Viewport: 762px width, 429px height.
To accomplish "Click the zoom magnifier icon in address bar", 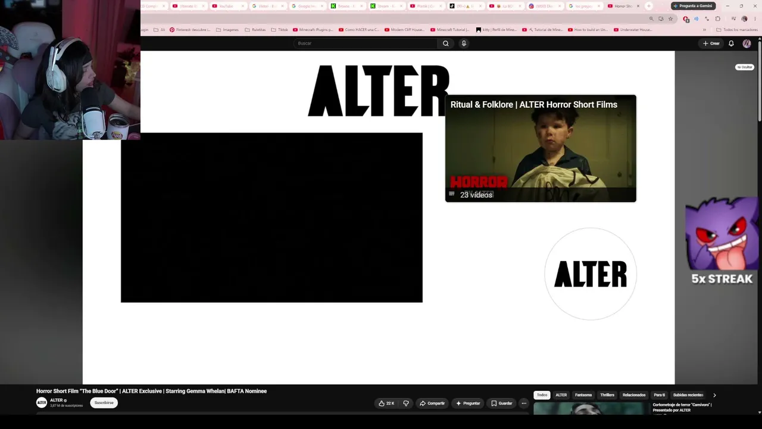I will coord(651,18).
